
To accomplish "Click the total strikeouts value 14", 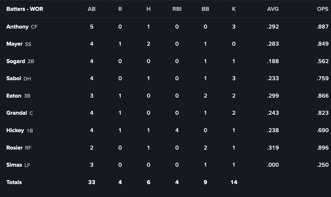I will pos(234,182).
